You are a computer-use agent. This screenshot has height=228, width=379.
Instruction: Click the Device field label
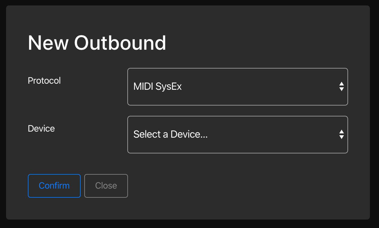pos(41,129)
